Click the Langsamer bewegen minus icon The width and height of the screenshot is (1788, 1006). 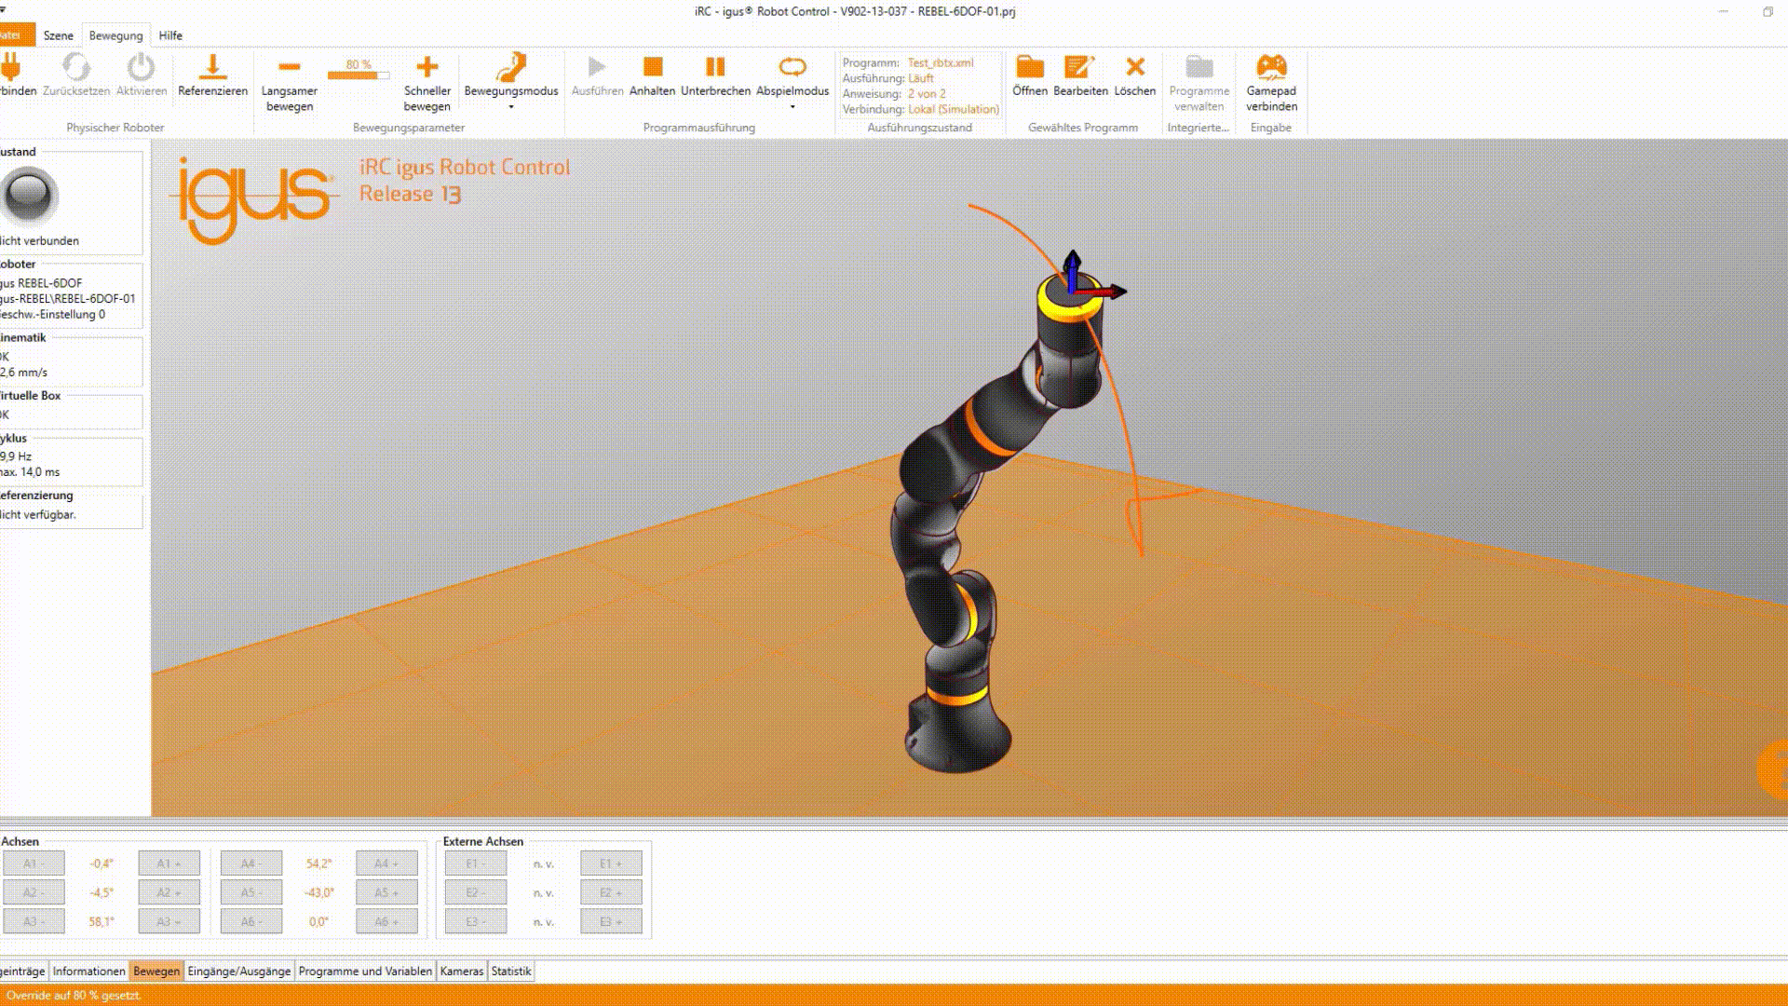tap(289, 67)
